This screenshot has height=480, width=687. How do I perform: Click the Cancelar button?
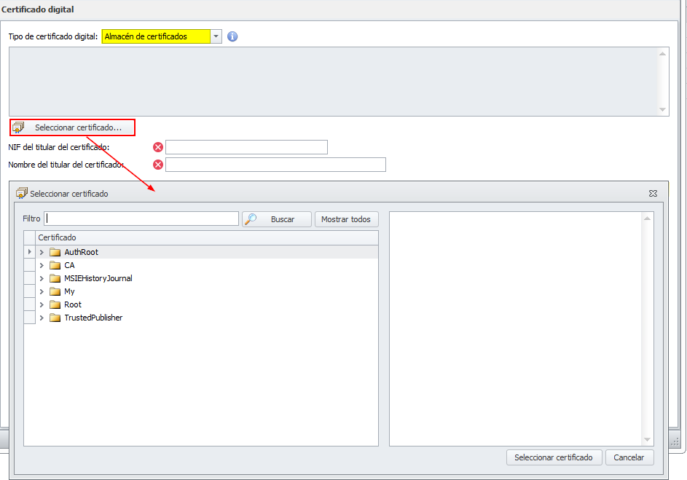click(629, 457)
